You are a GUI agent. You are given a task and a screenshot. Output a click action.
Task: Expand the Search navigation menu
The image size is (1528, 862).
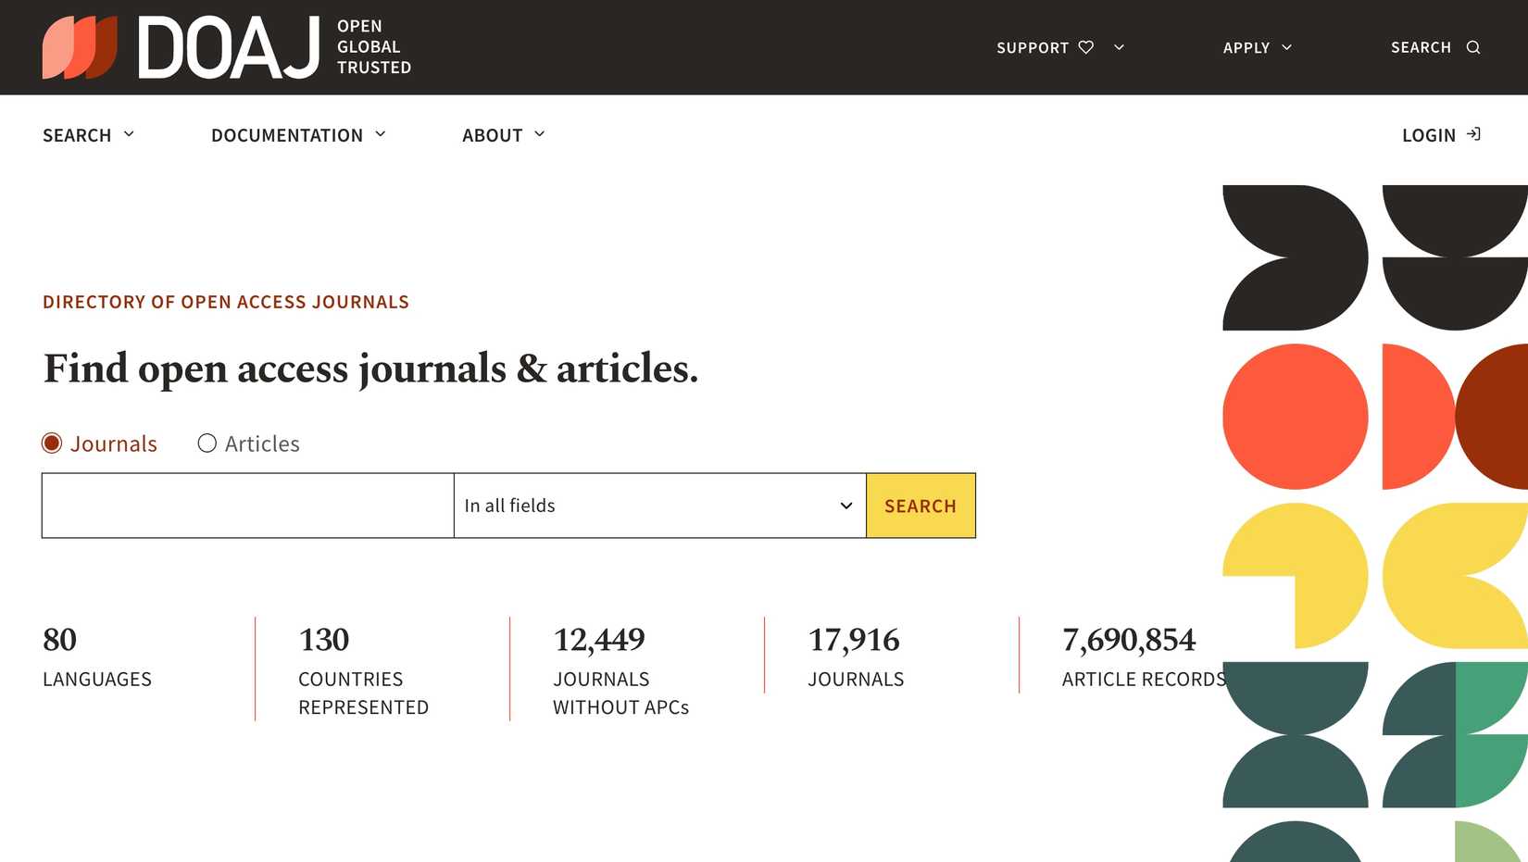pos(89,135)
